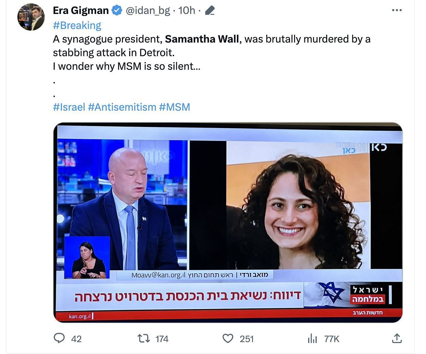The image size is (426, 354).
Task: Click the reply speech bubble icon
Action: pos(59,338)
